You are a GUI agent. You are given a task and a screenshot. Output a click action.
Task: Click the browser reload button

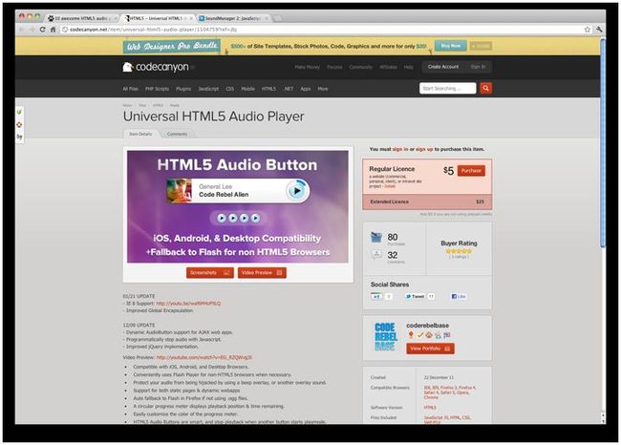click(42, 30)
